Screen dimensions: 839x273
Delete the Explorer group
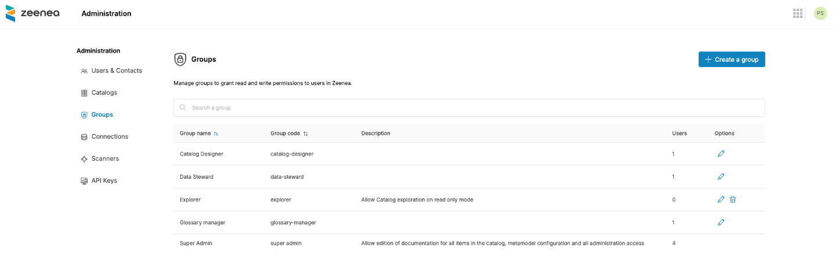(732, 200)
